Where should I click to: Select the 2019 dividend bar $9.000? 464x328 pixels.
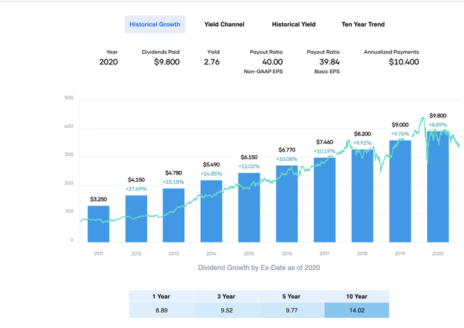click(x=400, y=191)
